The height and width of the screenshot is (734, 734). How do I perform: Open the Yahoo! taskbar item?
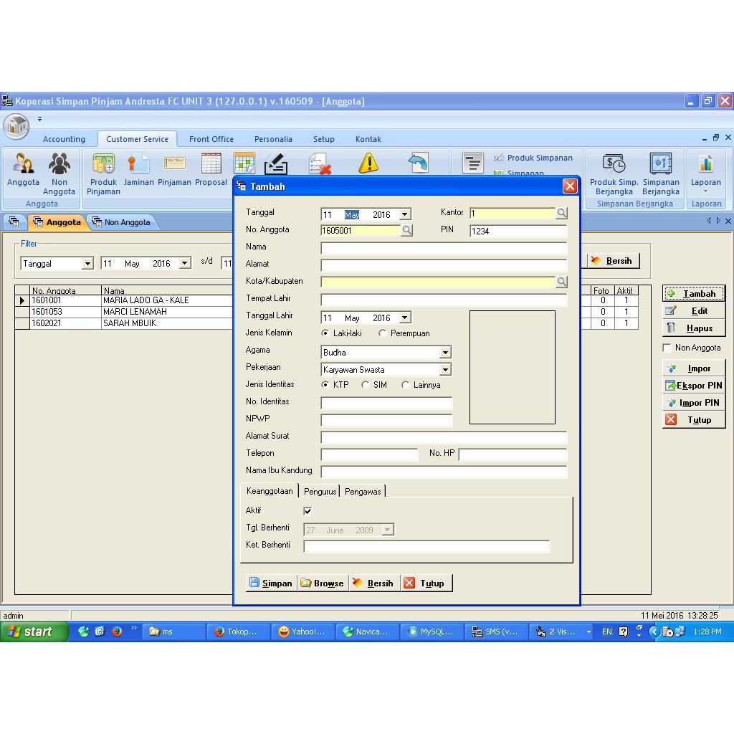[x=302, y=631]
